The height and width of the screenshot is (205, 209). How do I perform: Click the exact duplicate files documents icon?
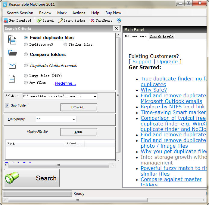tap(12, 40)
